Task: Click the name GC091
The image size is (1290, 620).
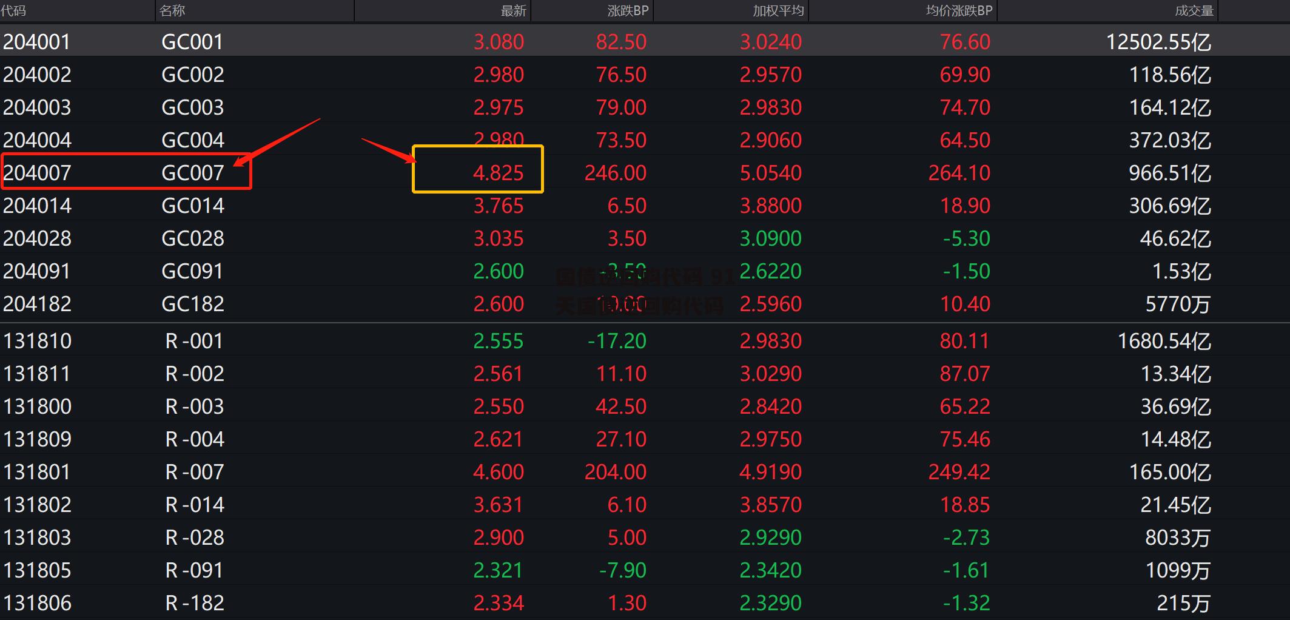Action: pos(192,271)
